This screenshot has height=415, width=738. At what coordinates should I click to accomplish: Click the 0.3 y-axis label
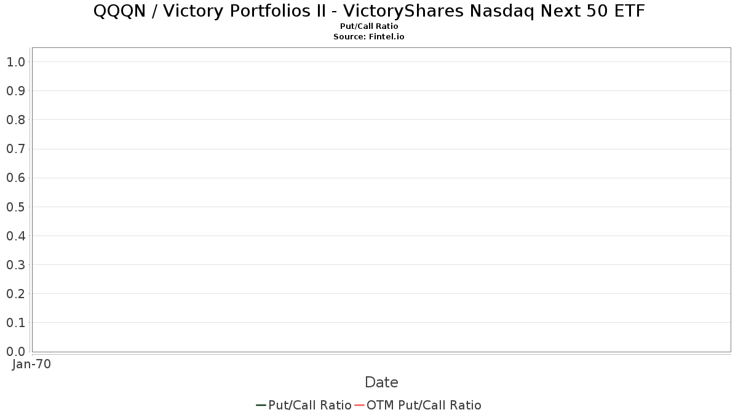[15, 265]
